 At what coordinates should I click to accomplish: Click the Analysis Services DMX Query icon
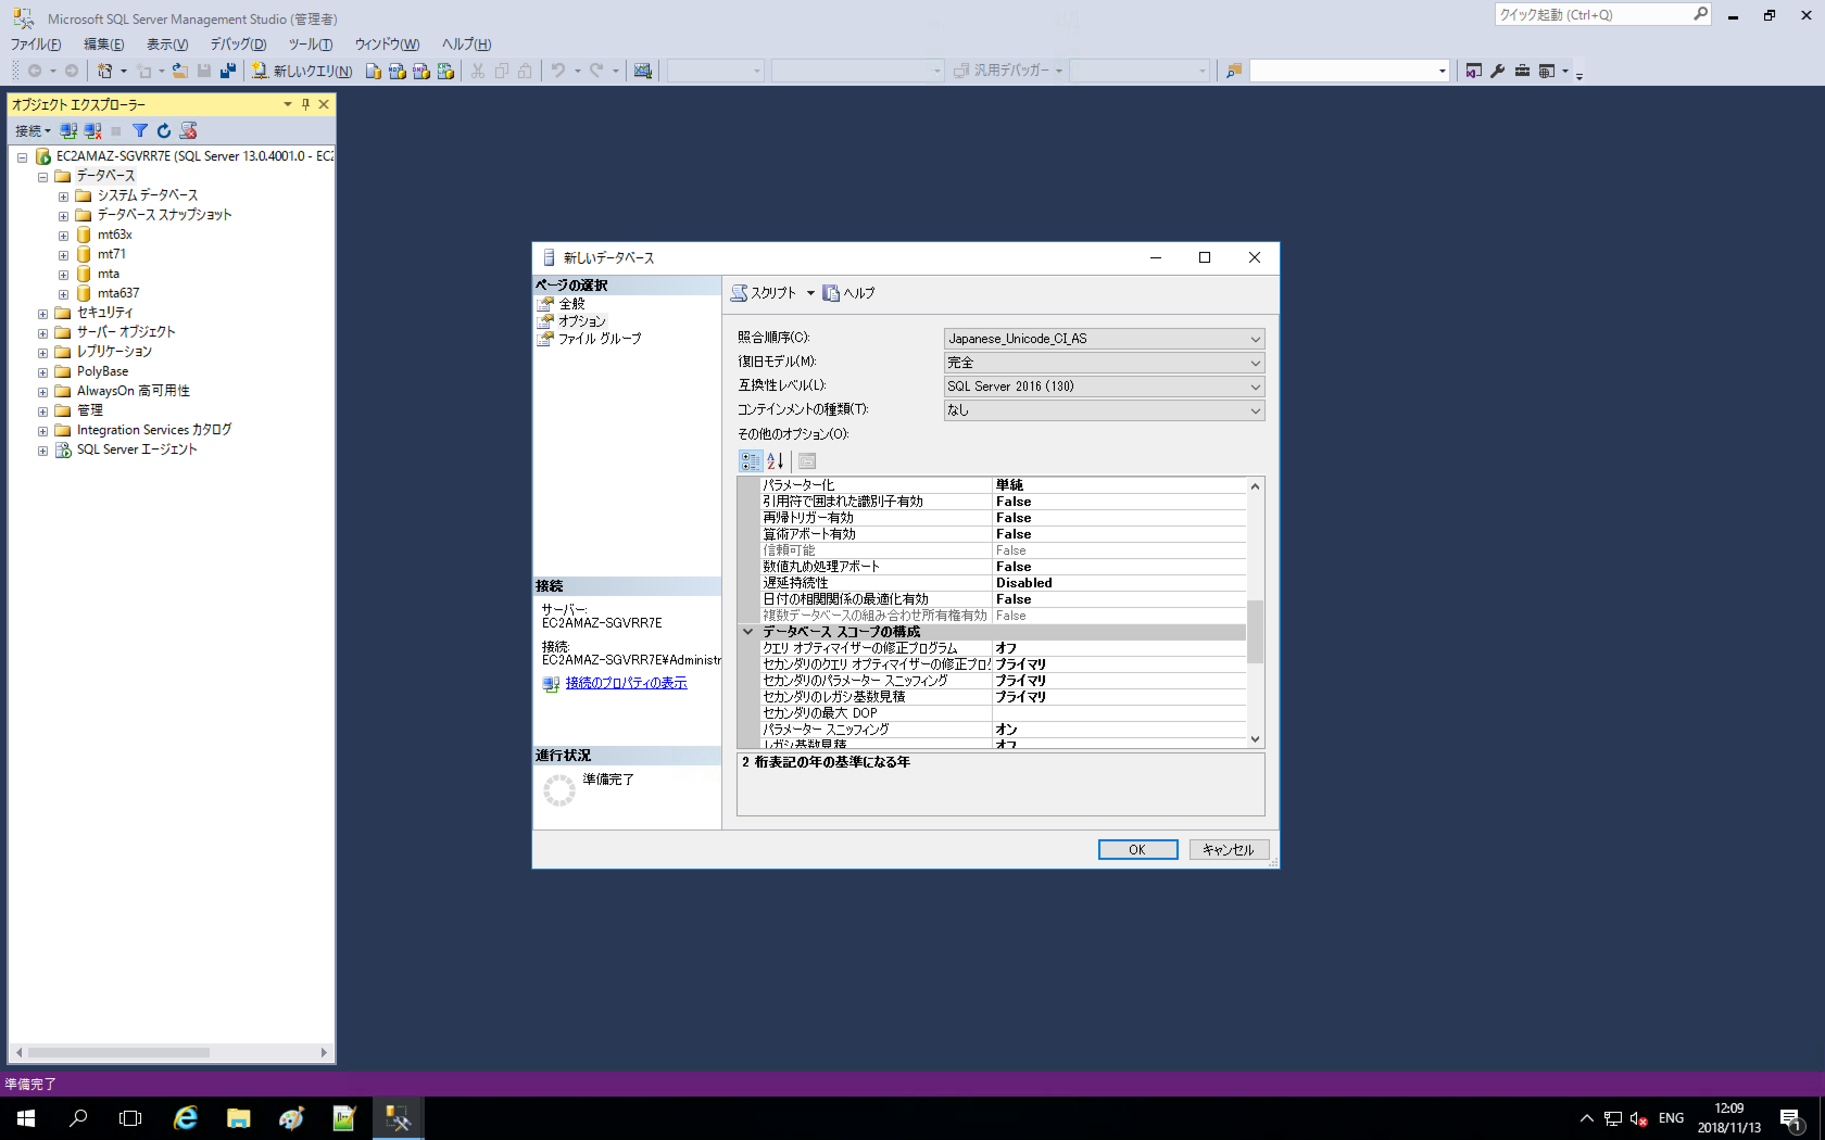pyautogui.click(x=421, y=71)
